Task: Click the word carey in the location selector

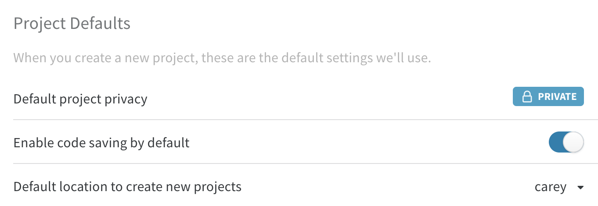Action: pyautogui.click(x=550, y=187)
